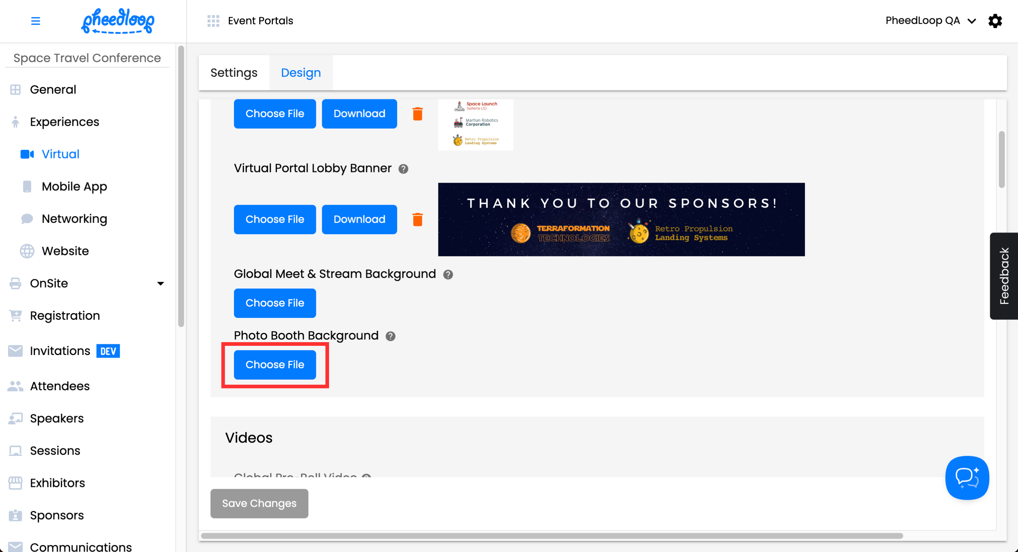Click help icon beside Global Meet & Stream Background
1018x552 pixels.
[447, 275]
